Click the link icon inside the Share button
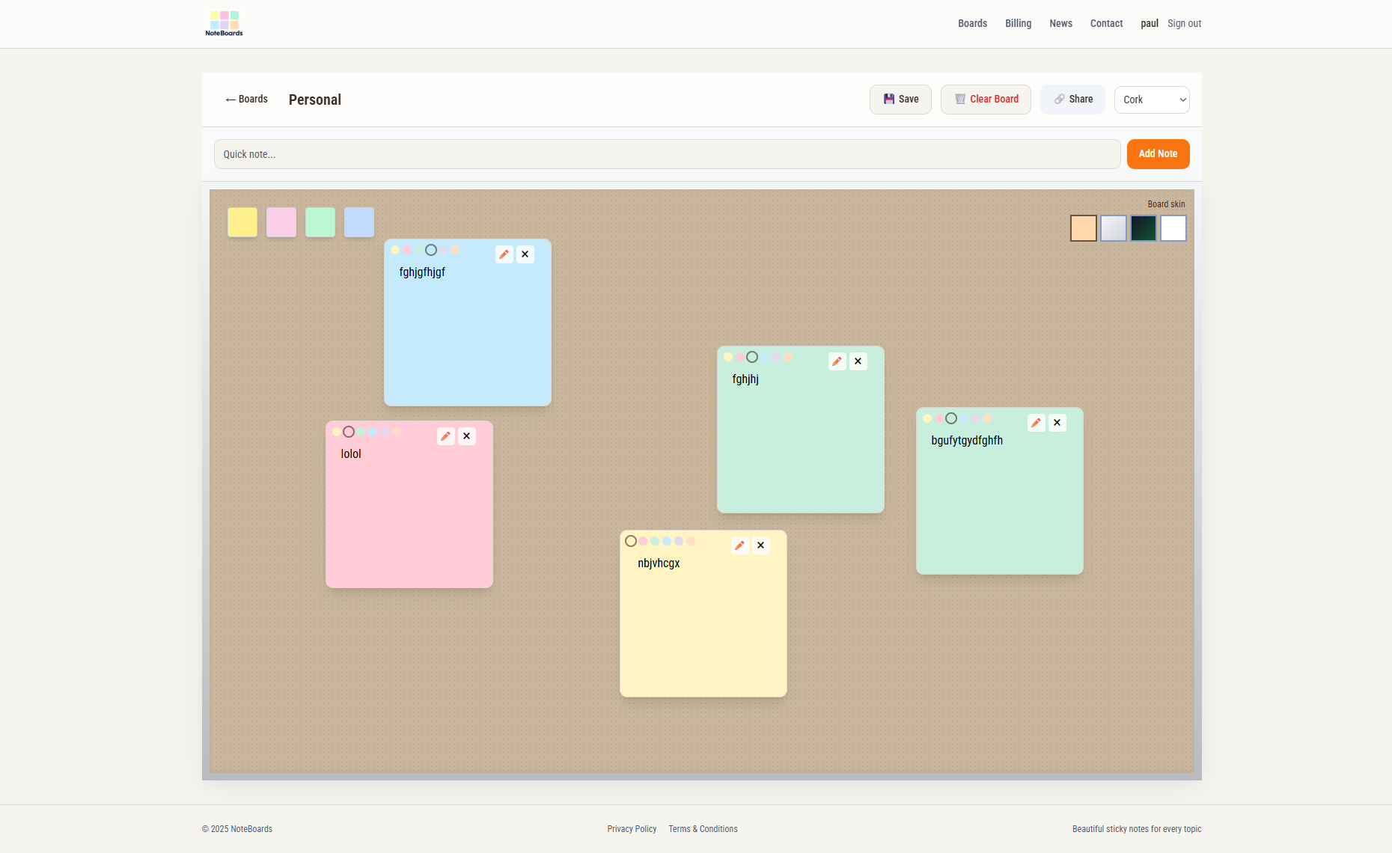Image resolution: width=1392 pixels, height=853 pixels. tap(1058, 99)
